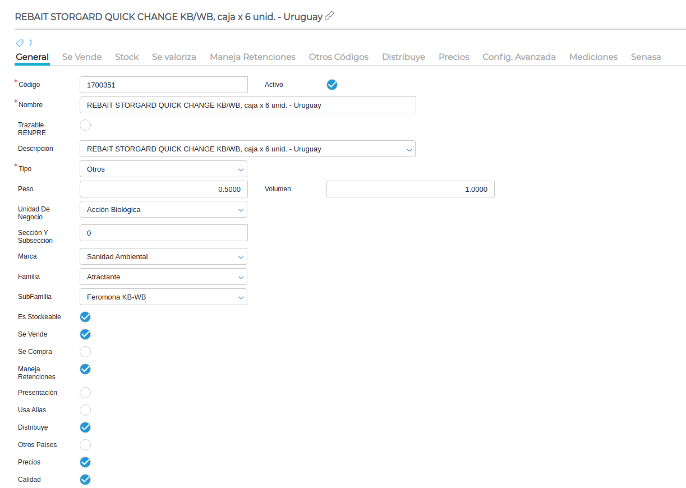Select the Config. Avanzada tab
This screenshot has height=488, width=686.
coord(519,57)
